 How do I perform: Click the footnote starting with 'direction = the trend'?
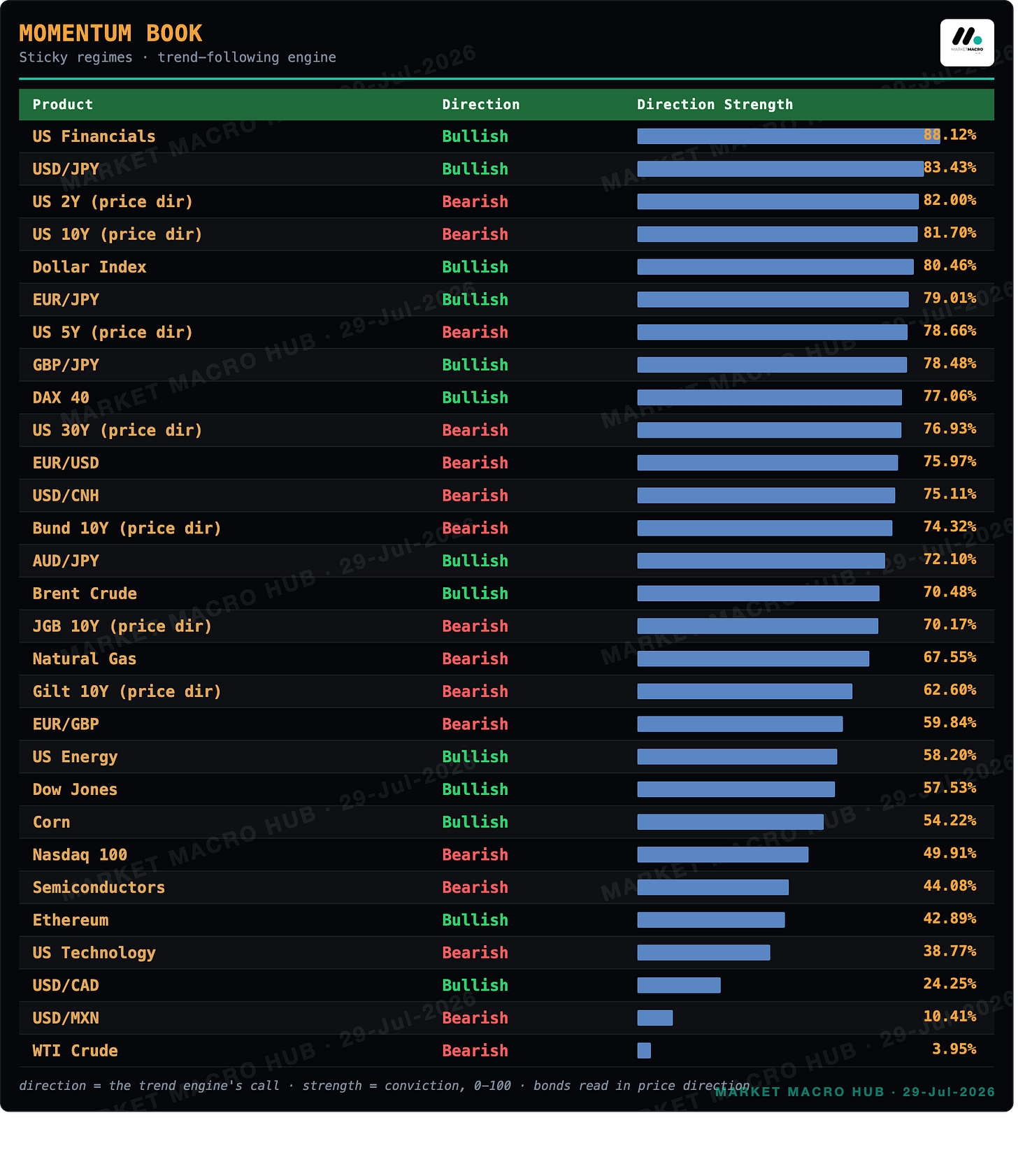(385, 1086)
